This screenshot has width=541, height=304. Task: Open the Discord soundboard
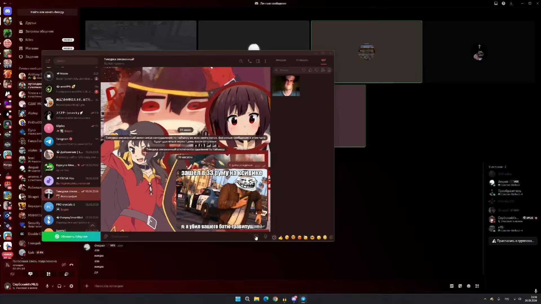click(x=66, y=274)
